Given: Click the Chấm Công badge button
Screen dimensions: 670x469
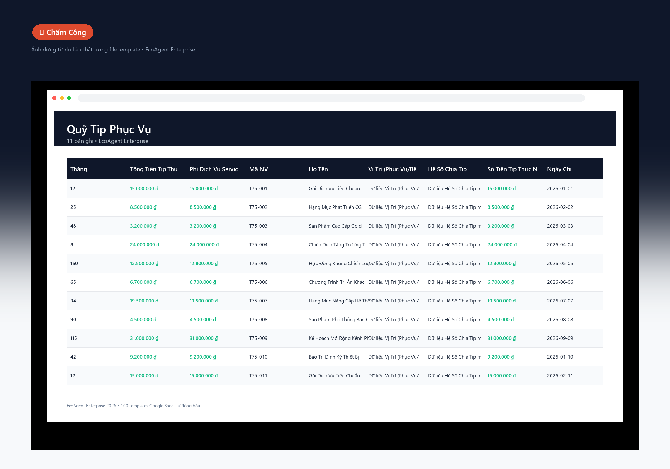Looking at the screenshot, I should pyautogui.click(x=63, y=32).
